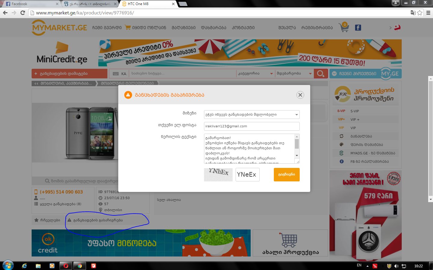Click into the letter text area in the dialog

point(249,149)
